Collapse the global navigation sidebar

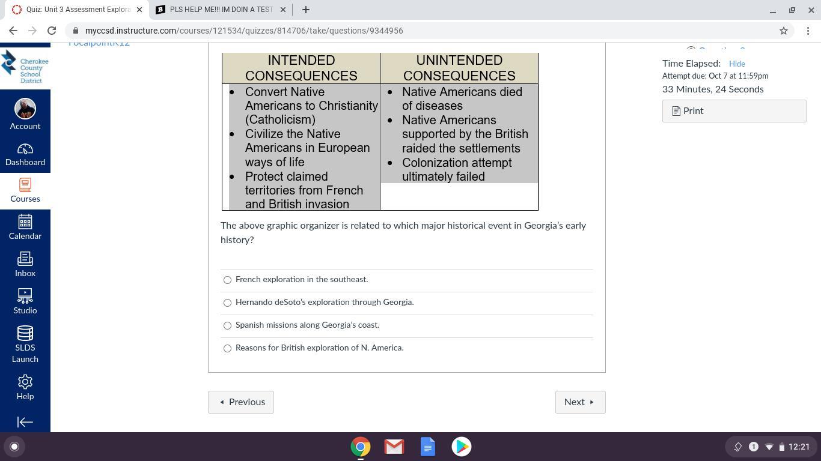pyautogui.click(x=25, y=422)
